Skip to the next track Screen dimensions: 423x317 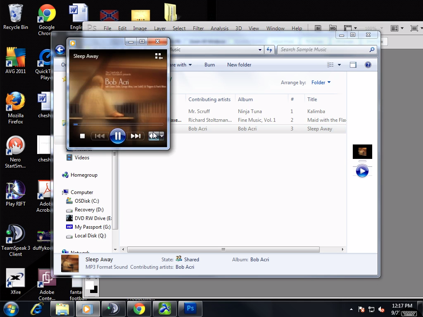135,136
